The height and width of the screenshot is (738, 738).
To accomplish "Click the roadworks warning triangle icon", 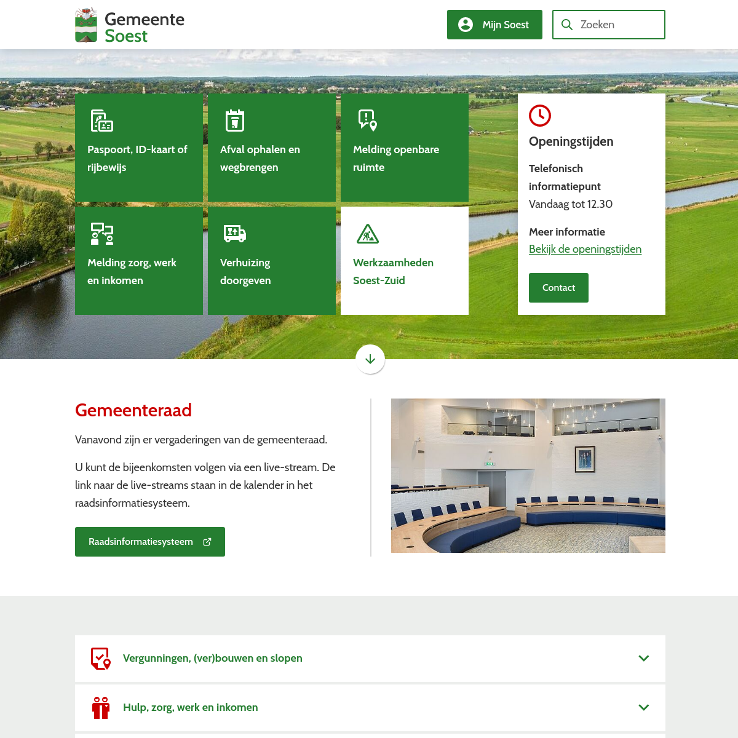I will (x=368, y=234).
